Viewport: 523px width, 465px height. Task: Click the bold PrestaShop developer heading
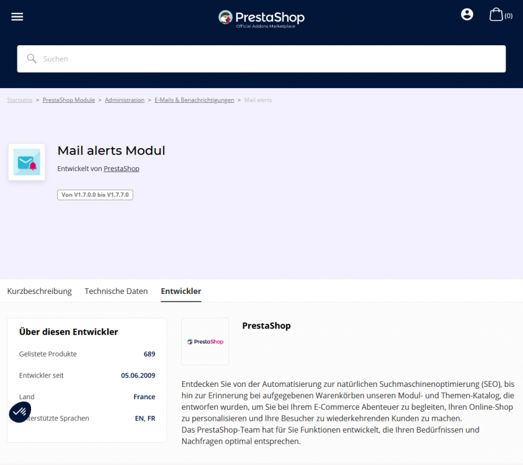[x=266, y=325]
